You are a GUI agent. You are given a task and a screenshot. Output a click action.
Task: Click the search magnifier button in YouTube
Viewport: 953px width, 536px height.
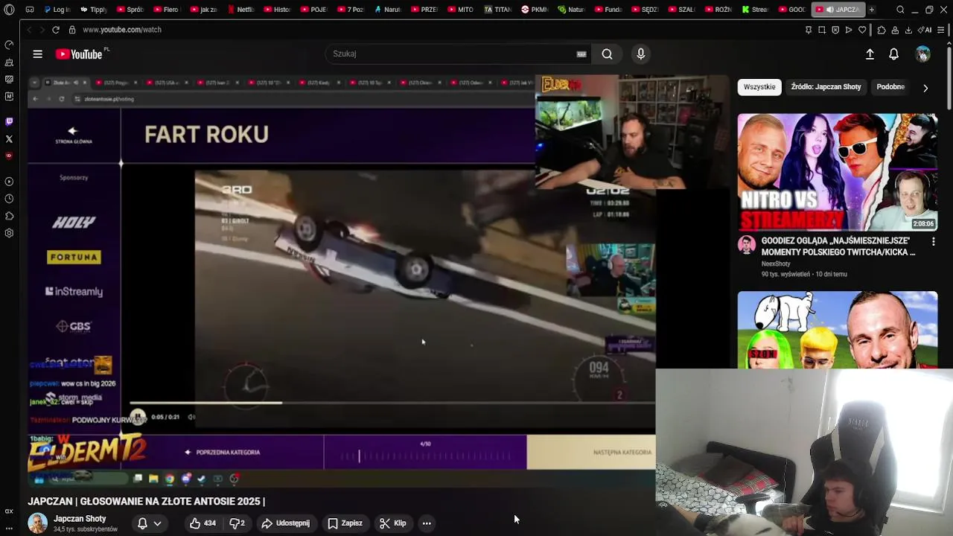click(x=608, y=54)
